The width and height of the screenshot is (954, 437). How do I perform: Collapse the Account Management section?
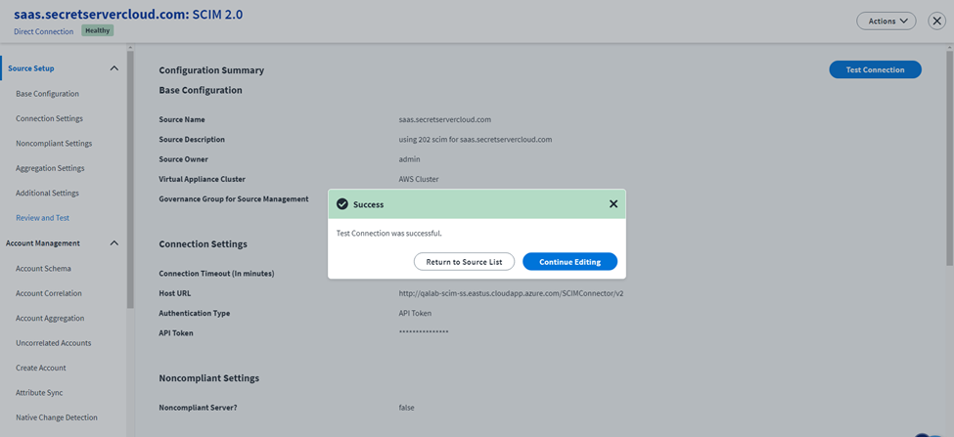(114, 243)
